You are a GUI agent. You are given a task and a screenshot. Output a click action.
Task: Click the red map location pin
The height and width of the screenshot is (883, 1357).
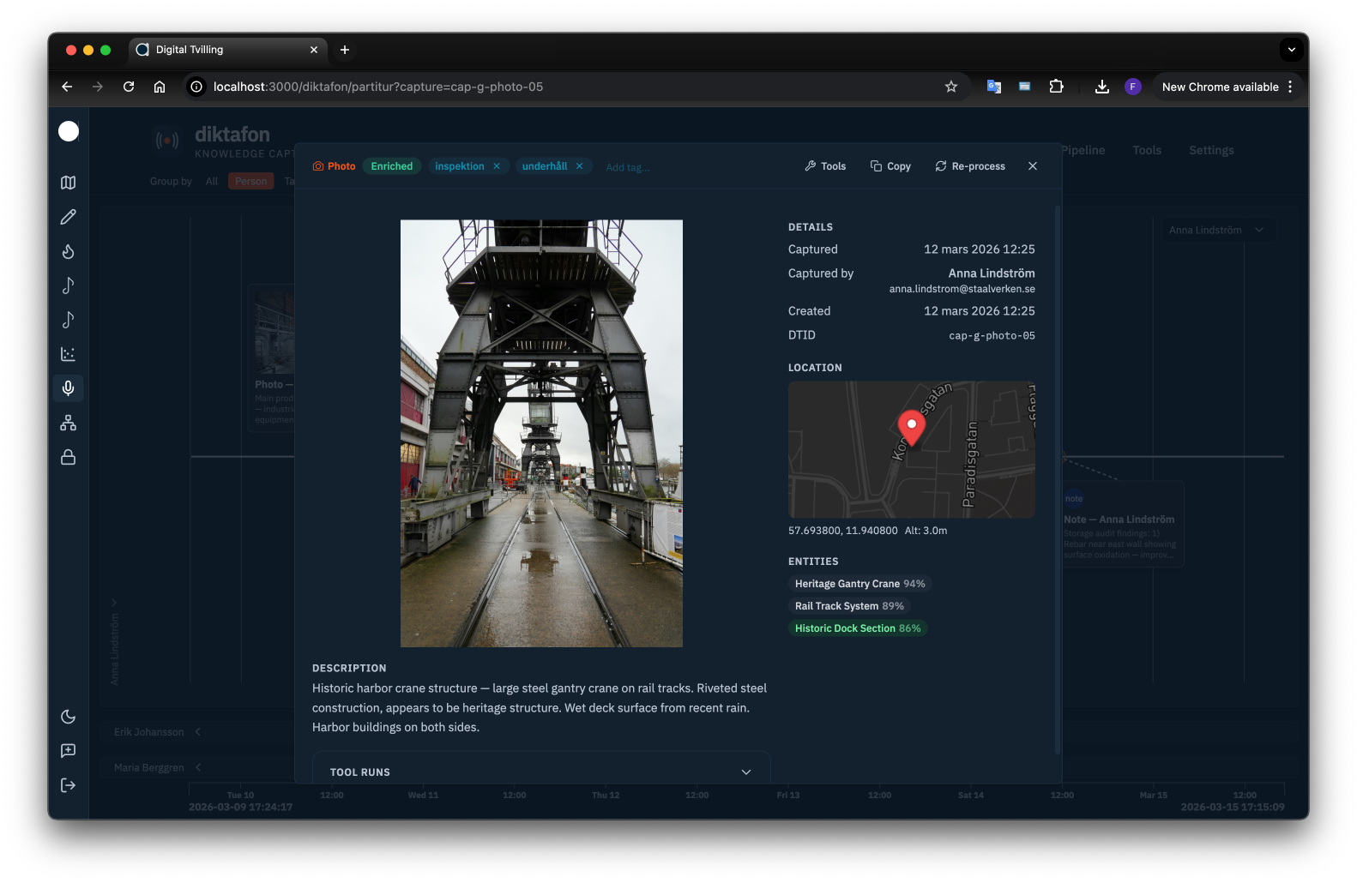tap(911, 429)
